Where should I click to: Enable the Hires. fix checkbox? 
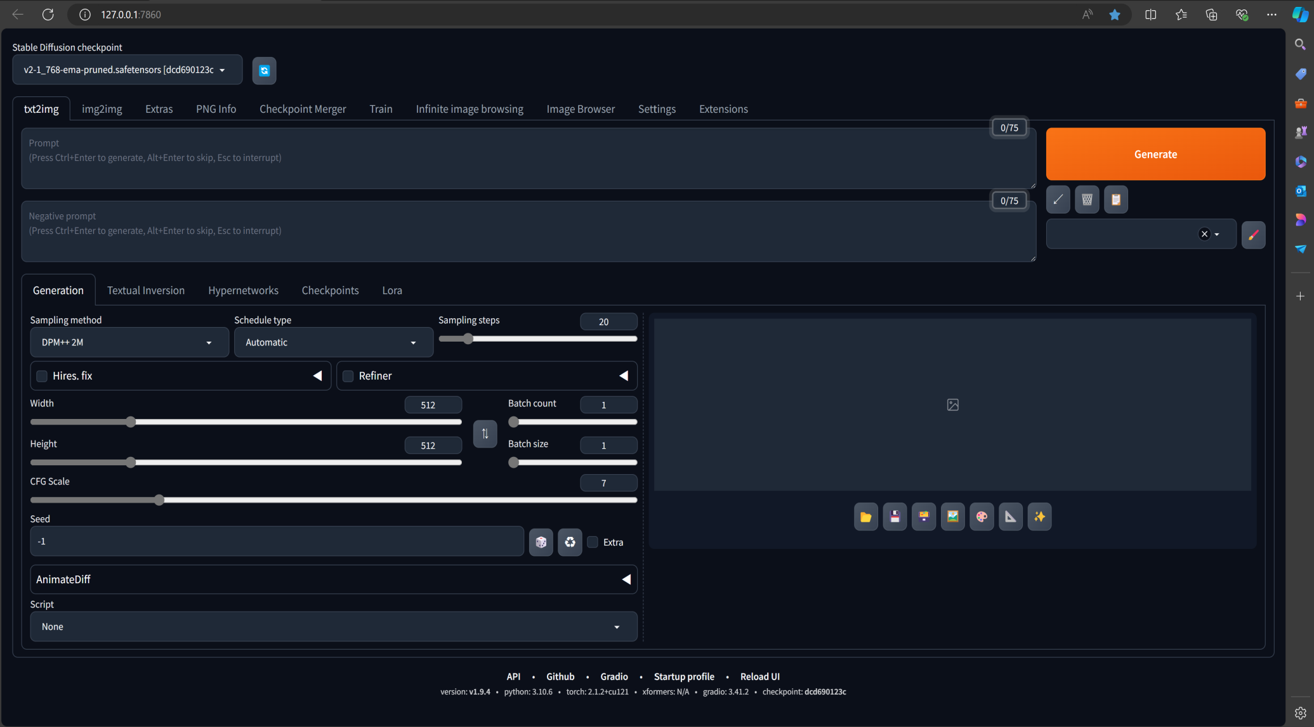tap(42, 376)
